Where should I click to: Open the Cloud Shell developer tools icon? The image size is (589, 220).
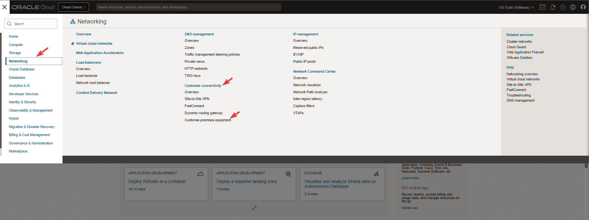click(x=543, y=7)
